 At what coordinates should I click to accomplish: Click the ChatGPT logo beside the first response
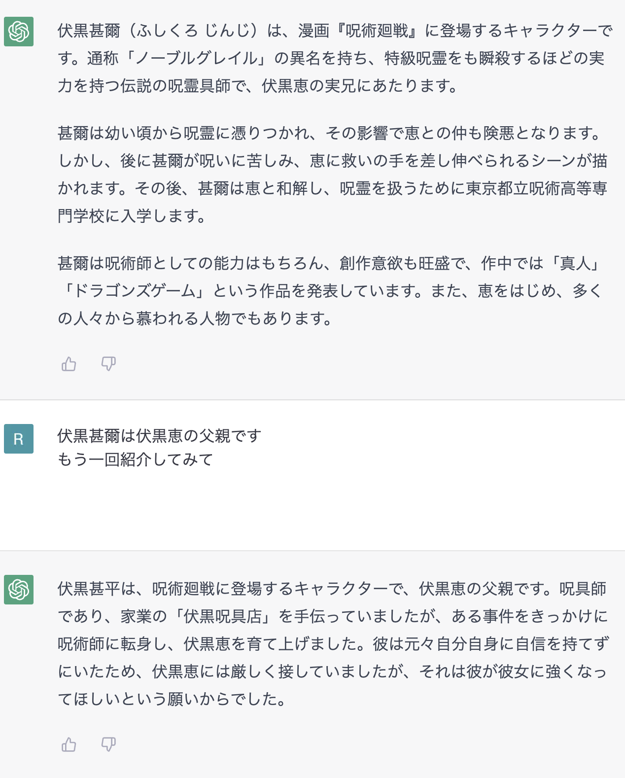coord(19,32)
